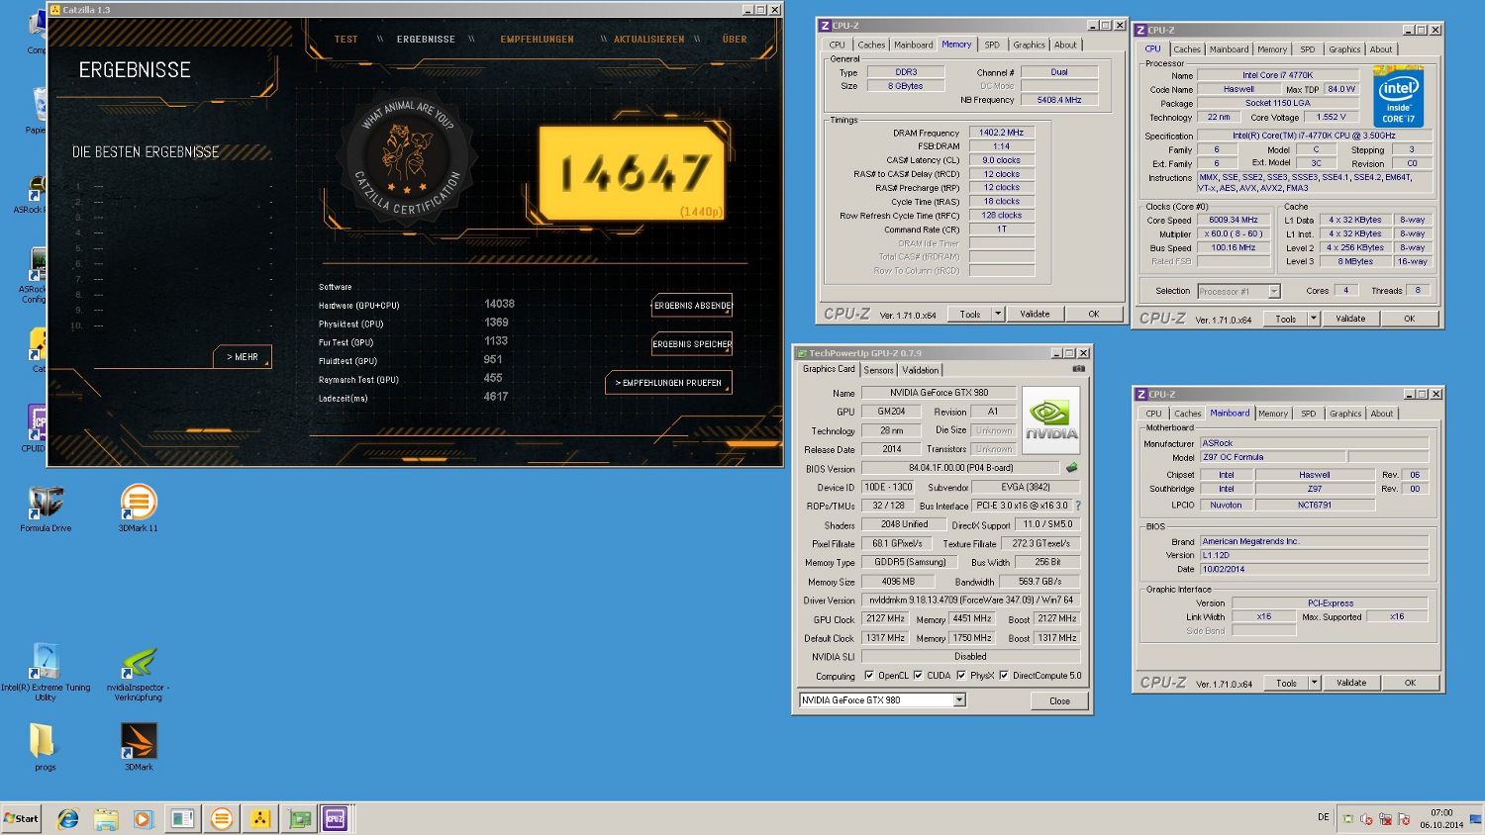Click the DRAM Frequency value 1402.2 MHz
The width and height of the screenshot is (1485, 835).
click(1002, 133)
